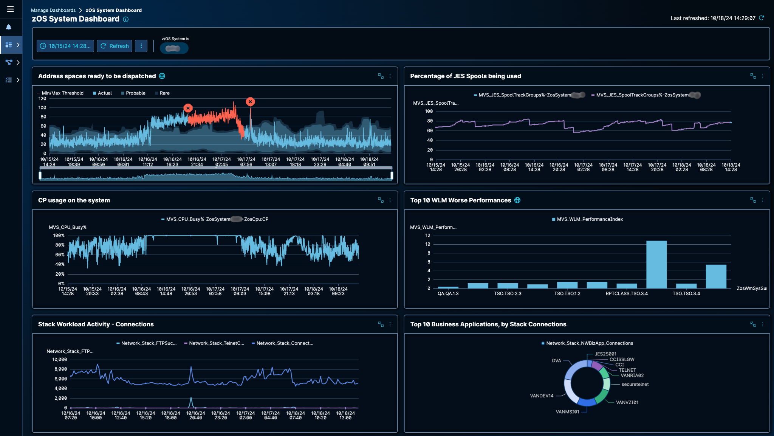Click the zOS System Dashboard info icon

tap(126, 19)
